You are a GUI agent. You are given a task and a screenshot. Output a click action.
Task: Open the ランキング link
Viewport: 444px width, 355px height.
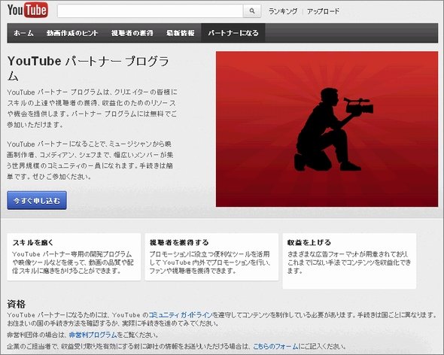click(283, 11)
